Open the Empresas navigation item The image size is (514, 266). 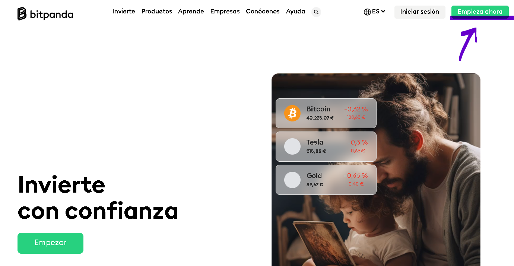click(x=225, y=12)
